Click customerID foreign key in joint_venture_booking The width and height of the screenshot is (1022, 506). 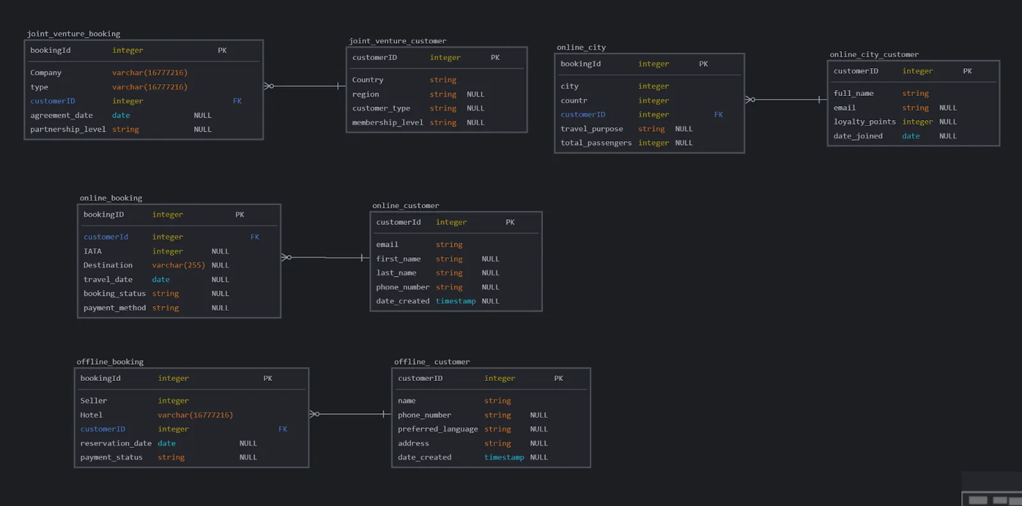(x=53, y=101)
